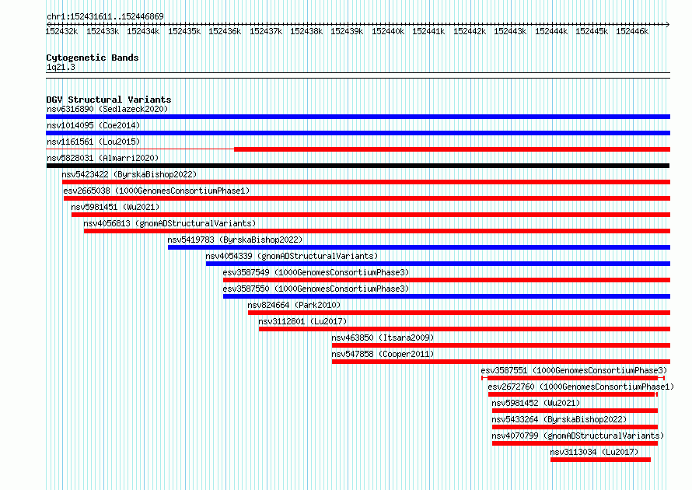Click the blue bar under esv3587550
This screenshot has height=490, width=692.
pyautogui.click(x=446, y=296)
